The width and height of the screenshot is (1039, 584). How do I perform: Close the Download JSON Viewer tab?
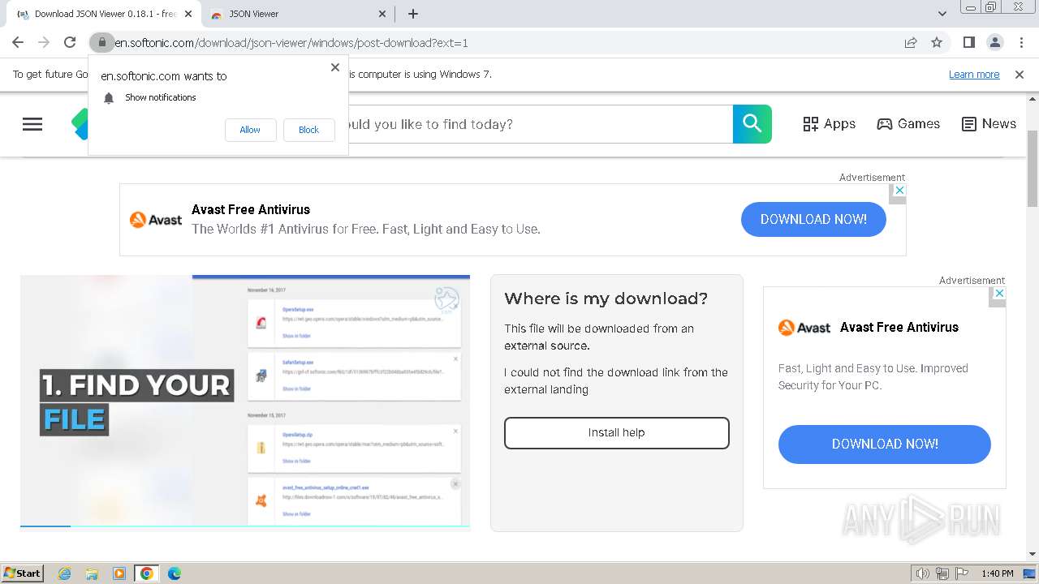point(189,14)
